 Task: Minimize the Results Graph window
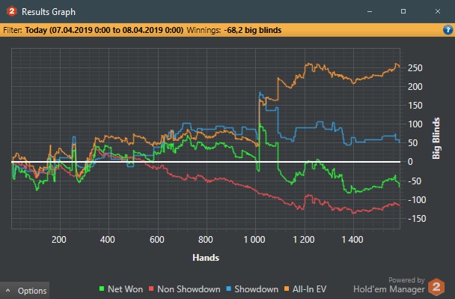(x=370, y=11)
